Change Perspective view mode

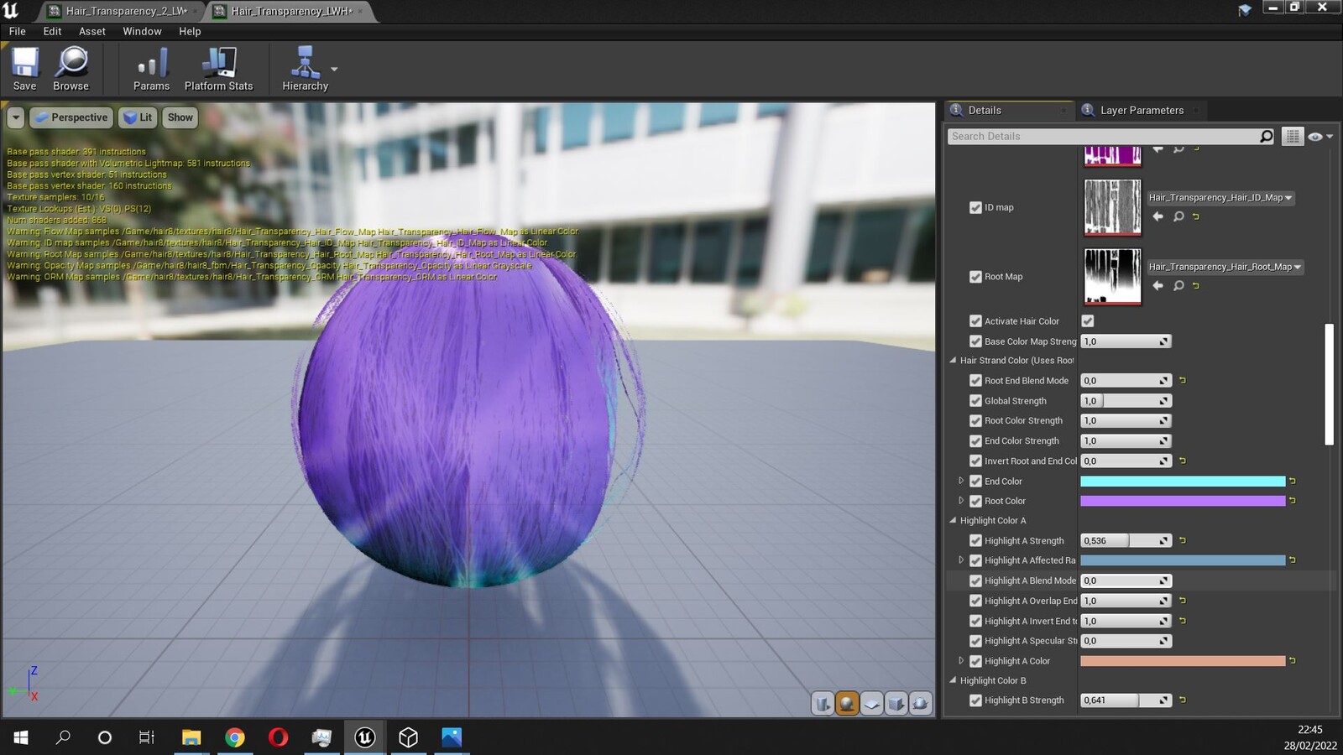click(x=71, y=117)
